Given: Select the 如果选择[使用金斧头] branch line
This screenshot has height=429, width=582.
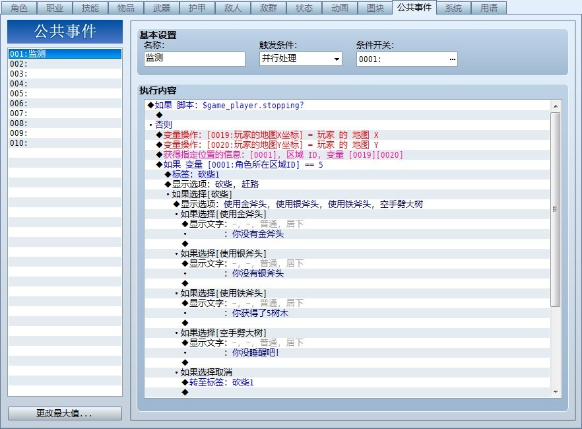Looking at the screenshot, I should coord(347,214).
